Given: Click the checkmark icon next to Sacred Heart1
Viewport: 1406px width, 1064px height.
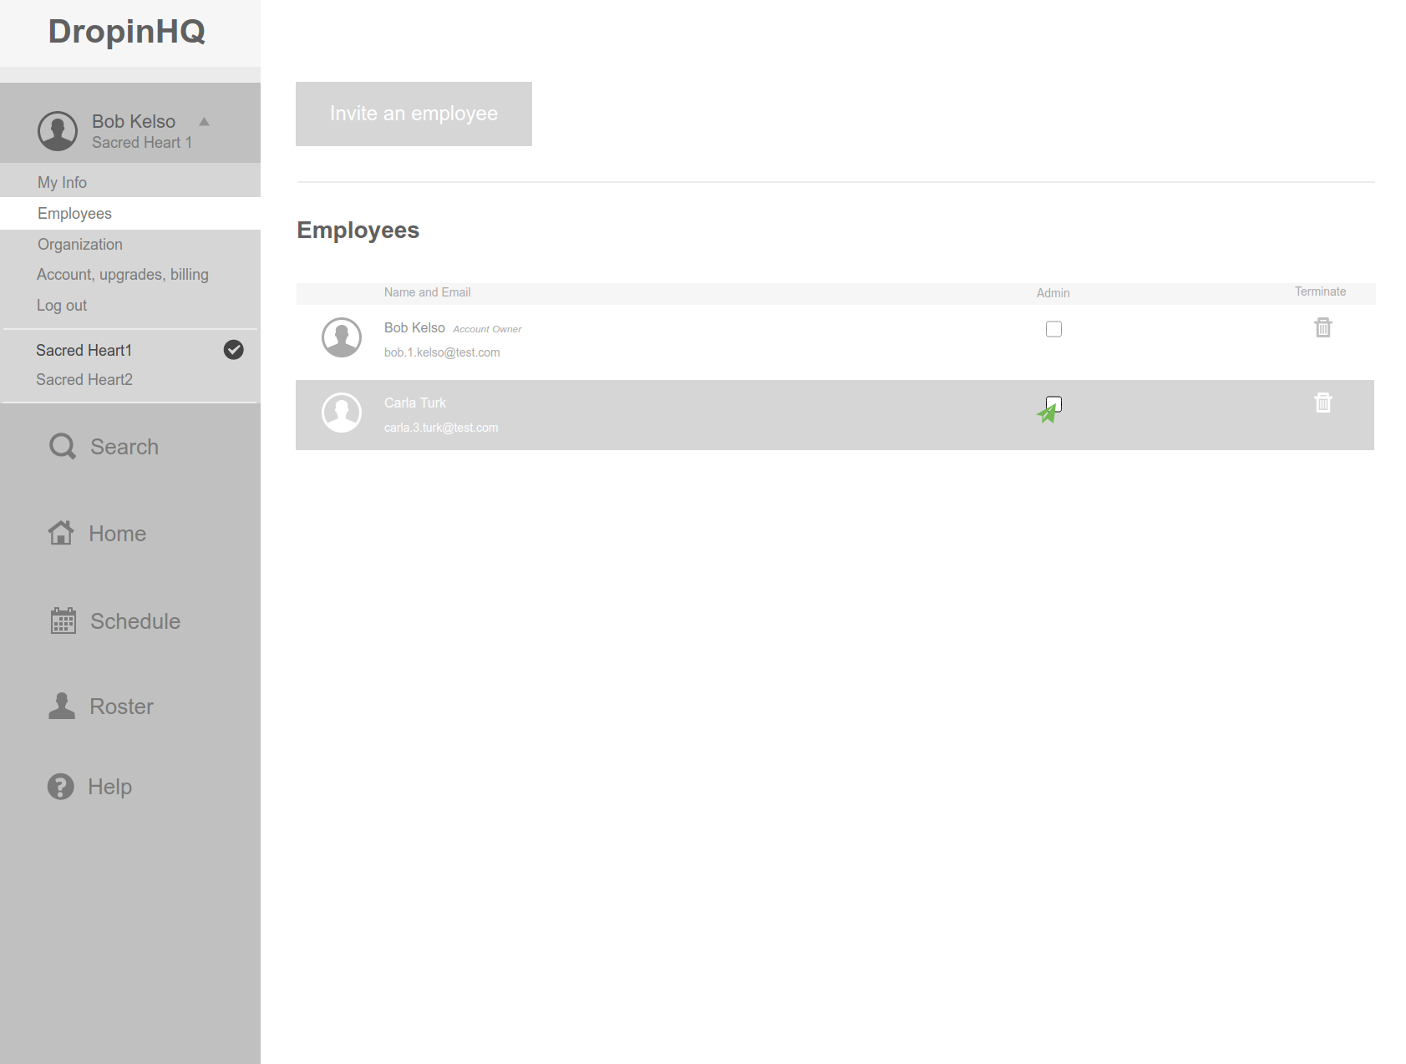Looking at the screenshot, I should pyautogui.click(x=234, y=350).
